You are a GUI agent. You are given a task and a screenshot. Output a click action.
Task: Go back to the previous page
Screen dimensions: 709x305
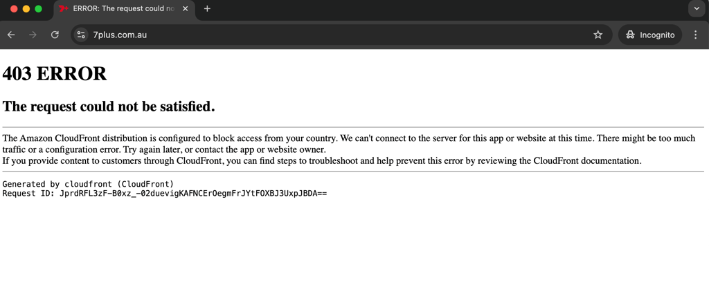click(x=11, y=35)
